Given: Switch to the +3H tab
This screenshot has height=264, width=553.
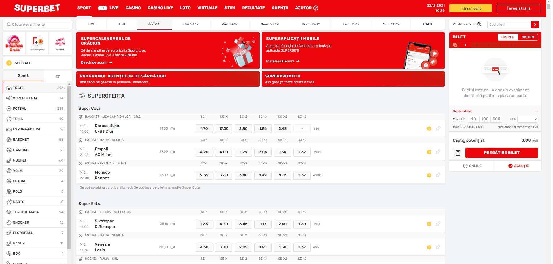Looking at the screenshot, I should click(x=122, y=24).
